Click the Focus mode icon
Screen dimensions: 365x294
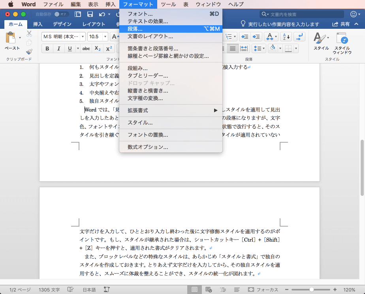[x=251, y=290]
